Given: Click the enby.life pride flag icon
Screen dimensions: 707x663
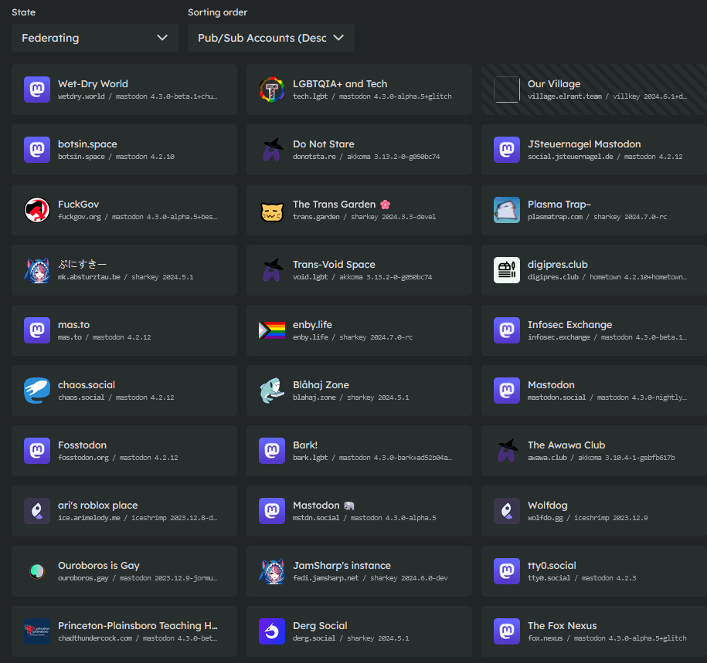Looking at the screenshot, I should coord(272,330).
